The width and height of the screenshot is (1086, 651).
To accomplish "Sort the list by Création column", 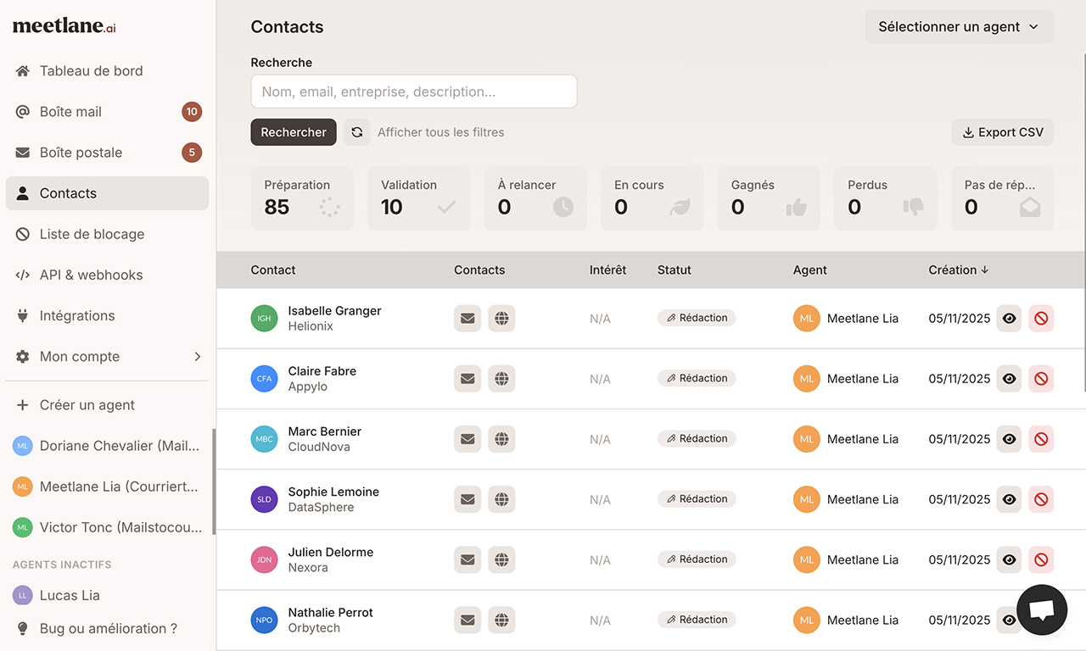I will (958, 270).
